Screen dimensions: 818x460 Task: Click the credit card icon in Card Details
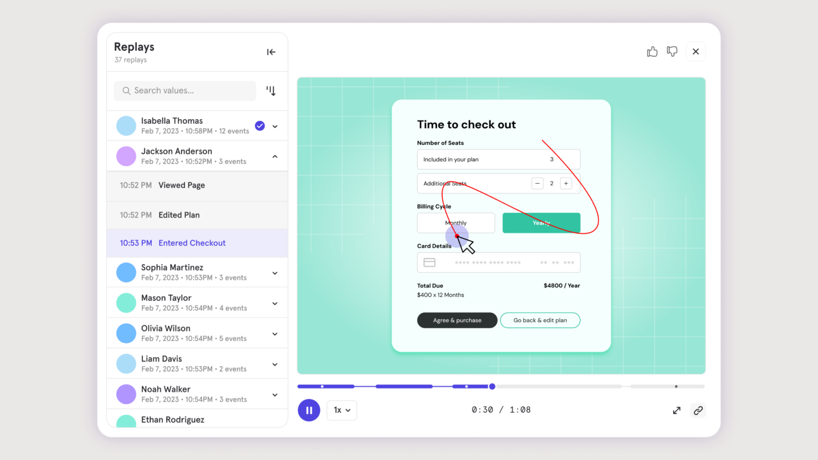[429, 262]
